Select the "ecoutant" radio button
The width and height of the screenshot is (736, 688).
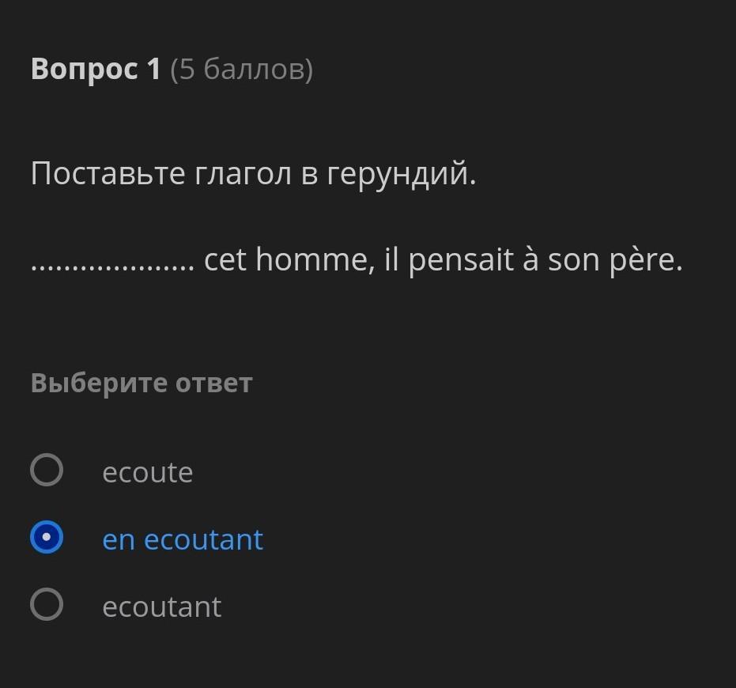pyautogui.click(x=47, y=605)
